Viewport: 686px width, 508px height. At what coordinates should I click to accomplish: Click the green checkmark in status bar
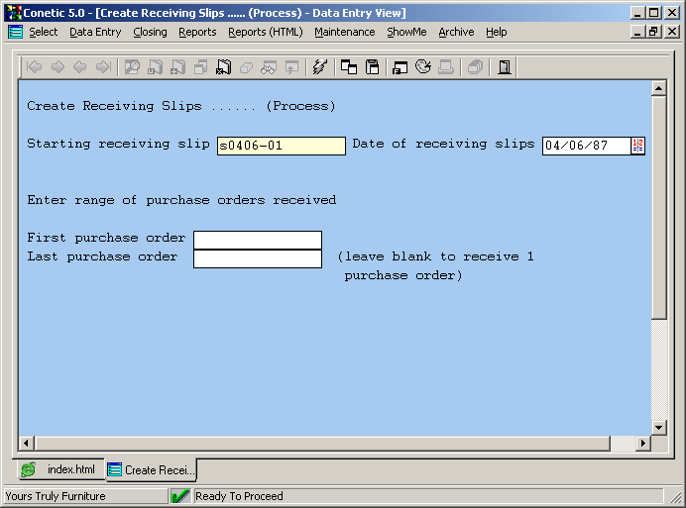[x=180, y=496]
